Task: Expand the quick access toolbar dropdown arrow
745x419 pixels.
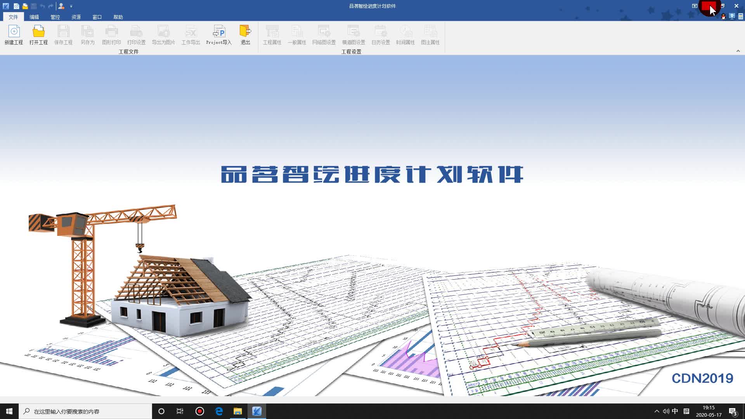Action: click(x=71, y=6)
